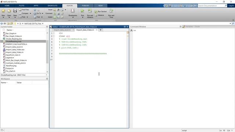The width and height of the screenshot is (235, 132).
Task: Switch to the VIEW tab
Action: click(100, 6)
